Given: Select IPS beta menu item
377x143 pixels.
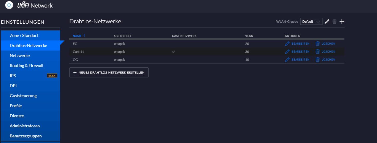Looking at the screenshot, I should point(13,76).
